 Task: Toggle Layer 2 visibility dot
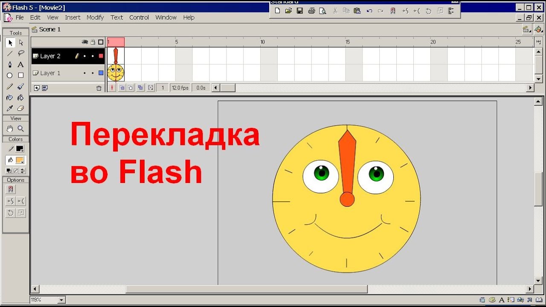click(84, 56)
